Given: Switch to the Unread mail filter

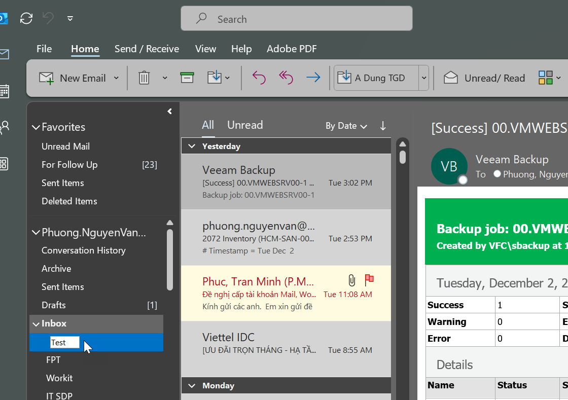Looking at the screenshot, I should [245, 125].
